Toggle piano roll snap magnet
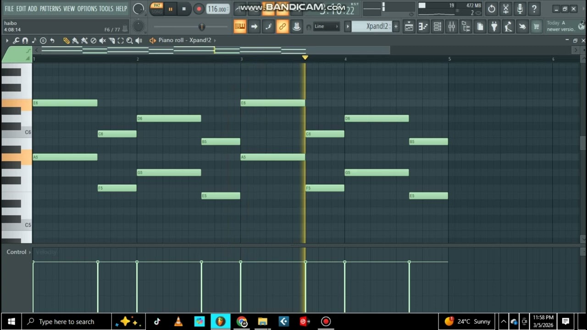This screenshot has width=587, height=330. (25, 41)
